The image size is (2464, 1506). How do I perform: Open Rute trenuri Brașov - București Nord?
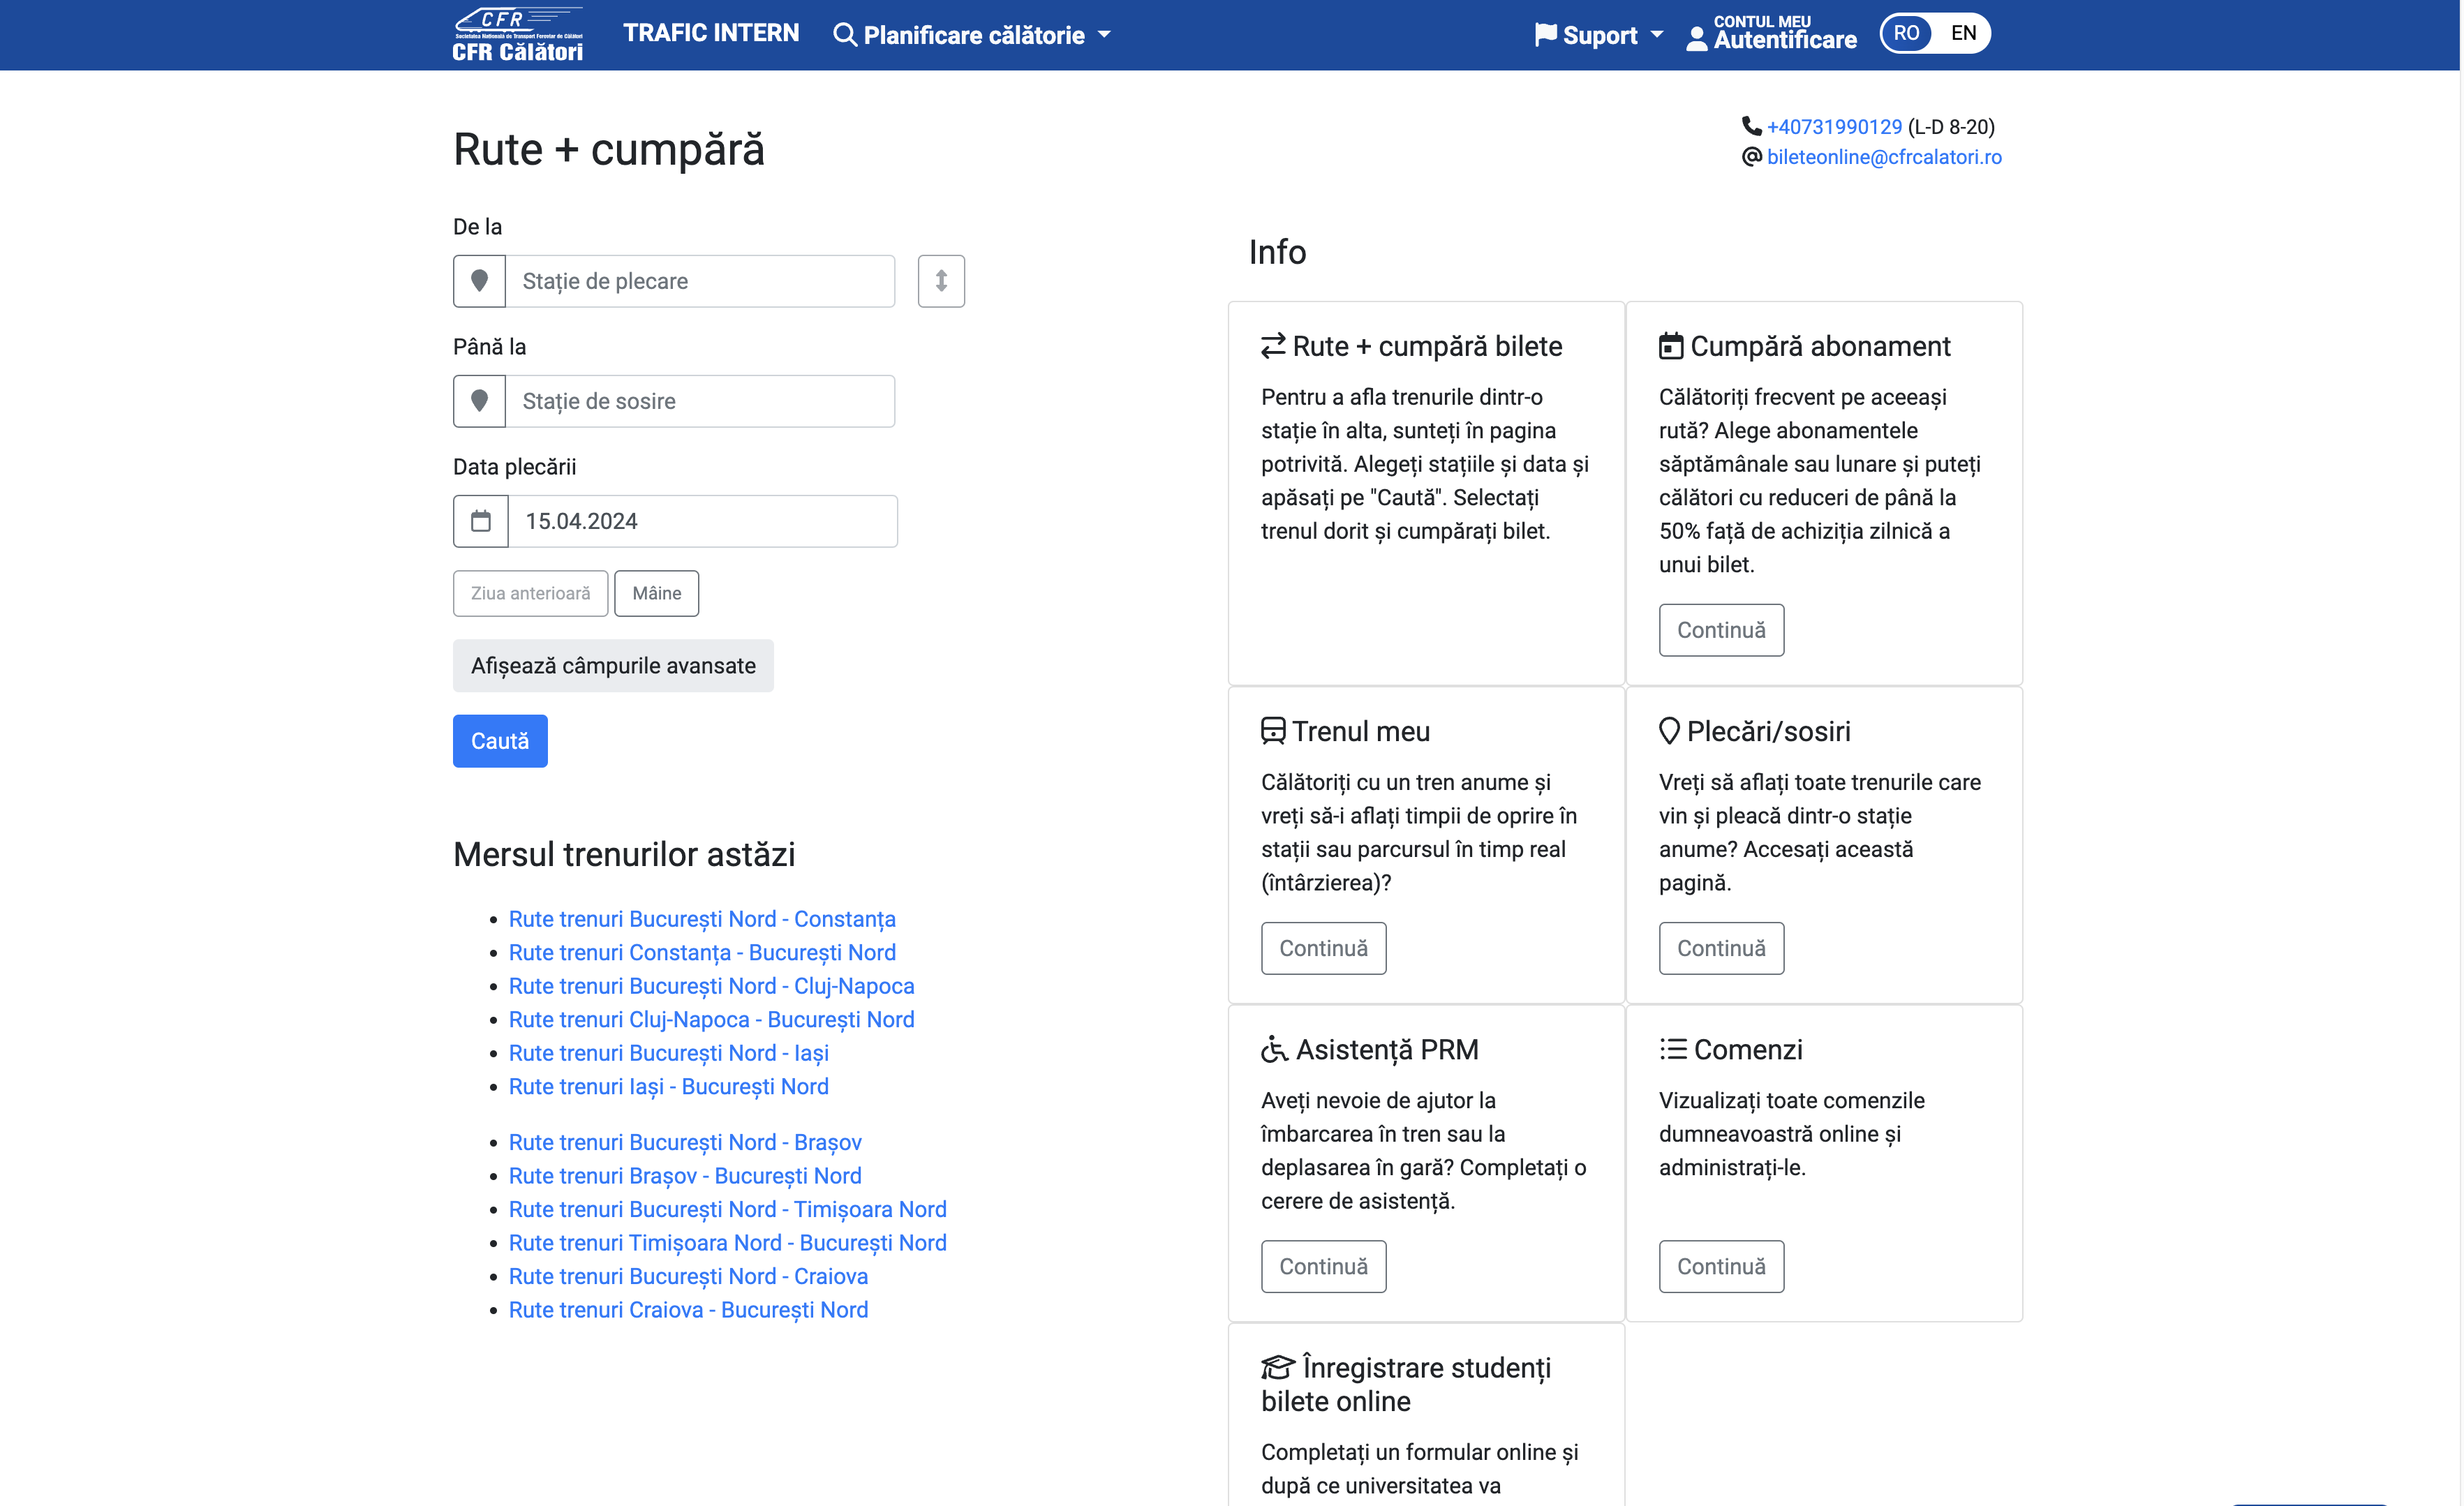[685, 1176]
